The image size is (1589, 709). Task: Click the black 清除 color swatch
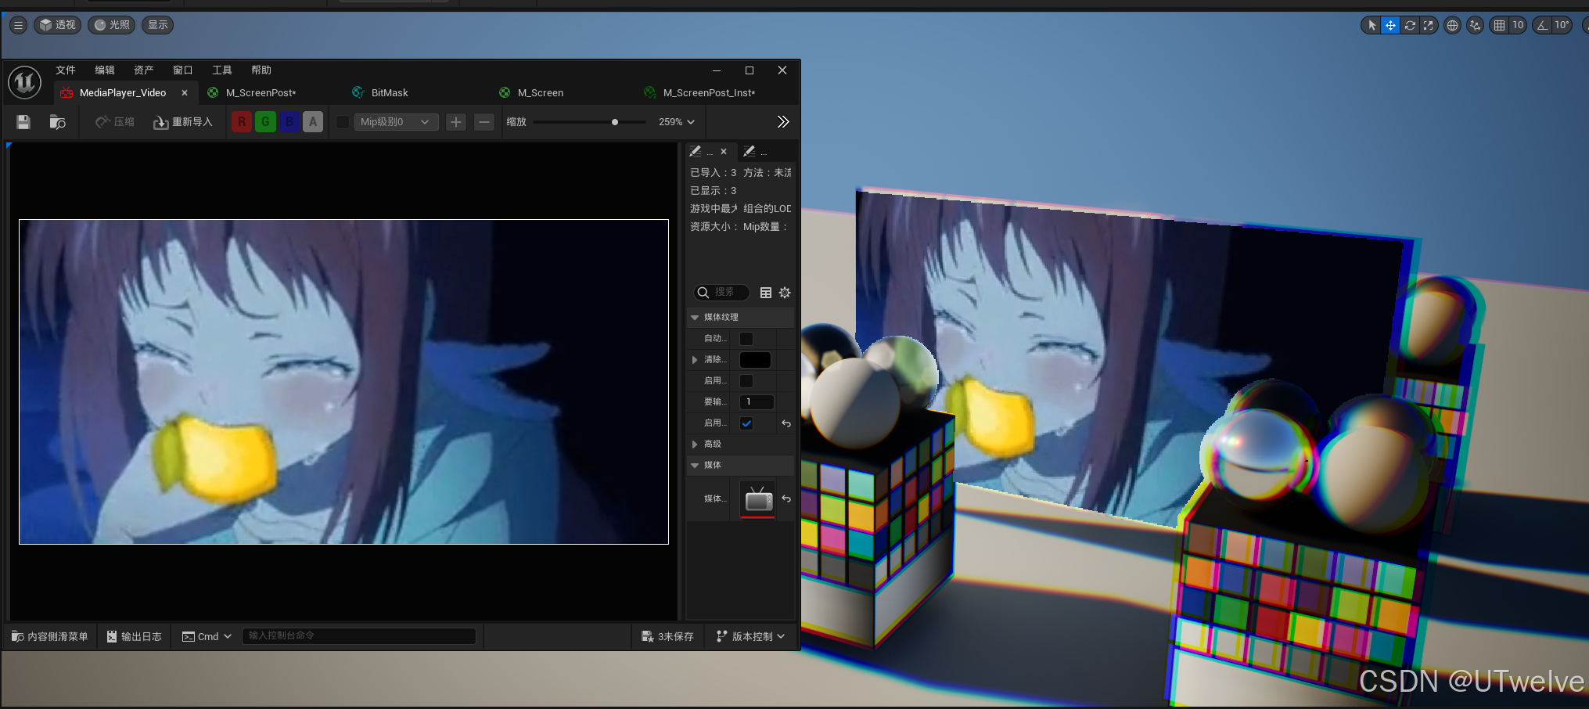click(755, 360)
